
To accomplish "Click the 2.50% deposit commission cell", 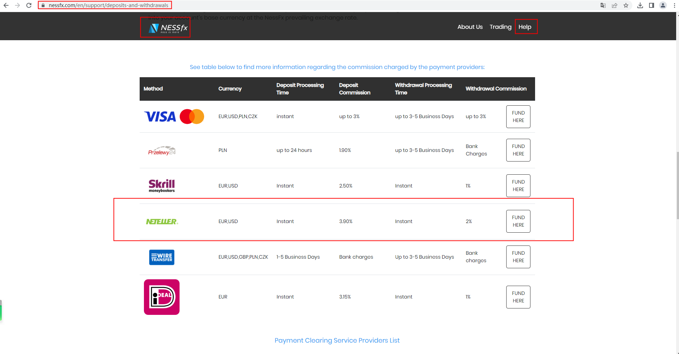I will (346, 186).
